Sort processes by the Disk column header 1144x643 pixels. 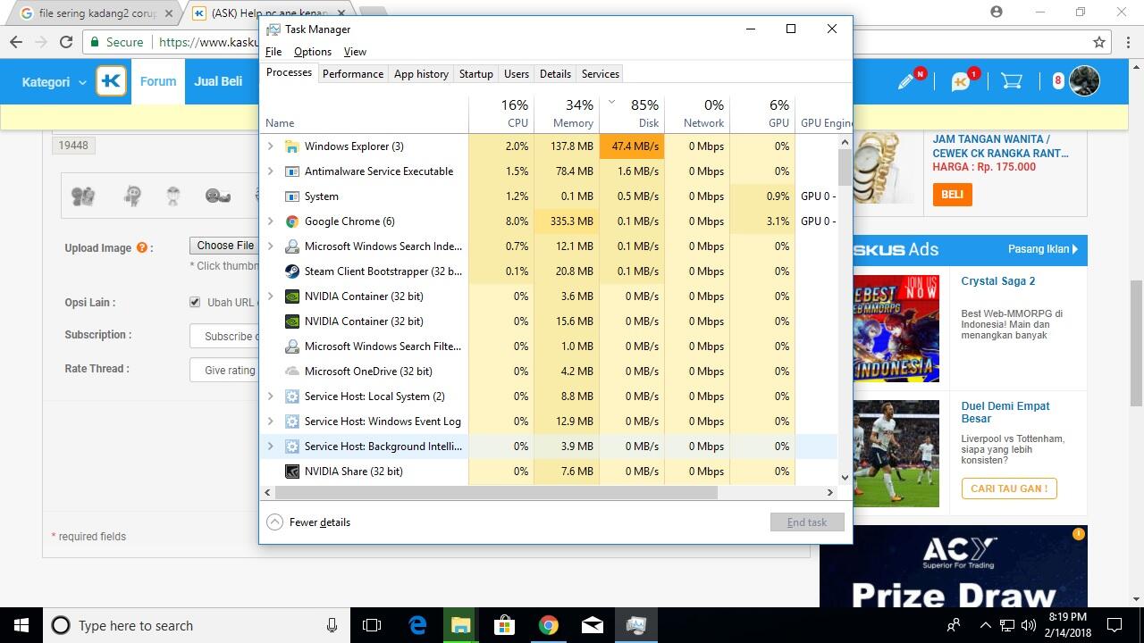click(632, 113)
